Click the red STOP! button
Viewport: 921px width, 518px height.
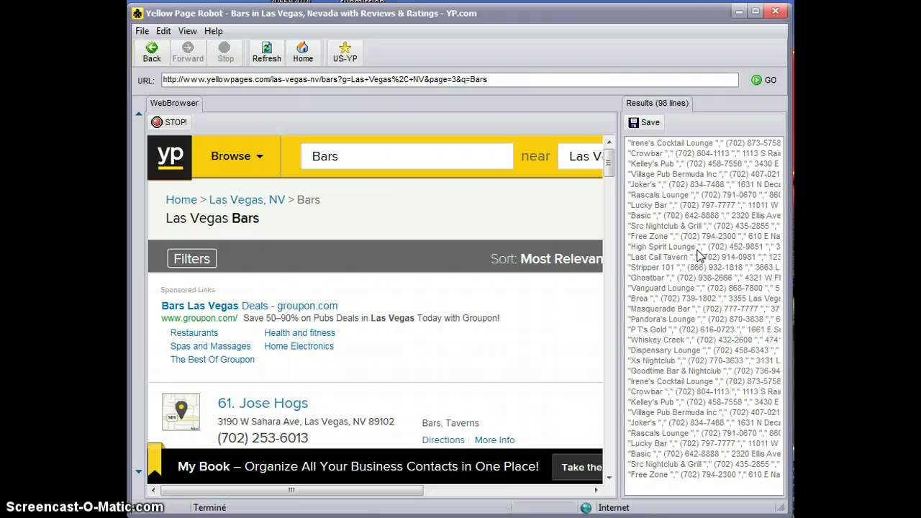[x=169, y=122]
